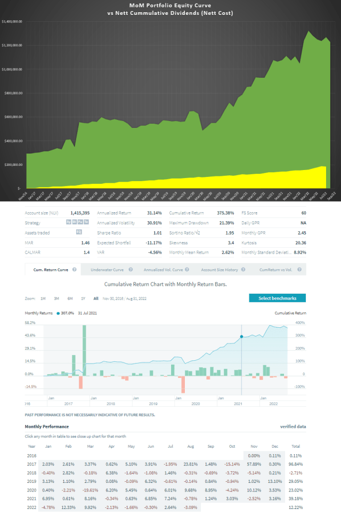
Task: Click the chart date range text
Action: click(125, 298)
